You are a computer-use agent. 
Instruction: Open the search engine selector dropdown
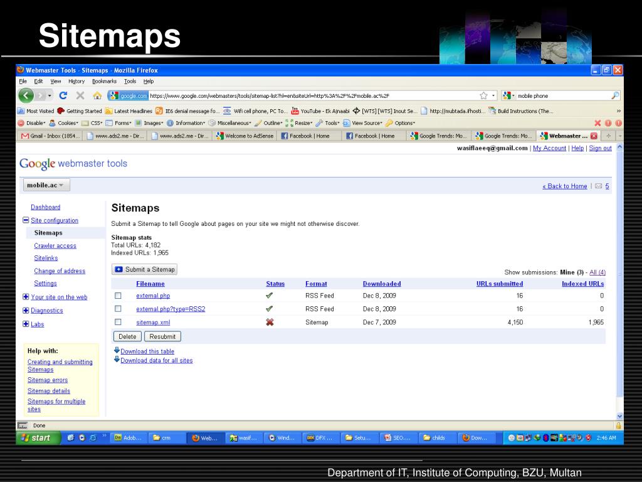pyautogui.click(x=508, y=95)
